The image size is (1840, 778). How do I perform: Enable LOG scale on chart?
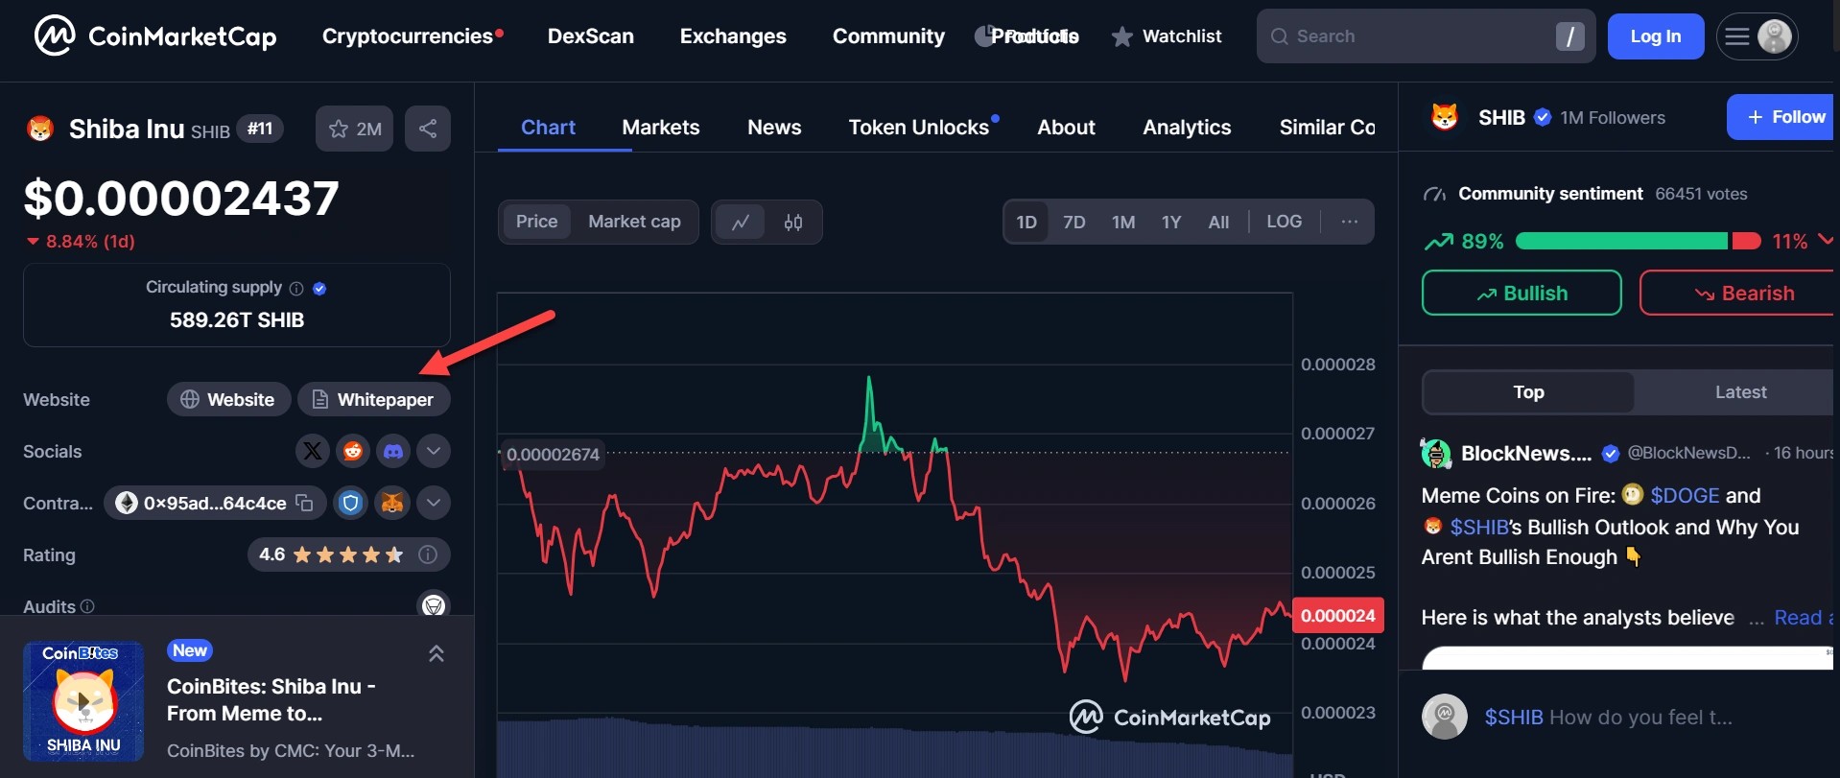click(x=1284, y=222)
